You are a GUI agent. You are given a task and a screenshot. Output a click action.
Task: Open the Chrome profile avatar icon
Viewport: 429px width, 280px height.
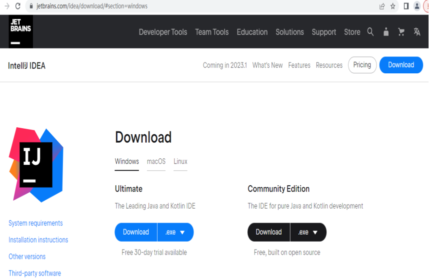click(416, 6)
